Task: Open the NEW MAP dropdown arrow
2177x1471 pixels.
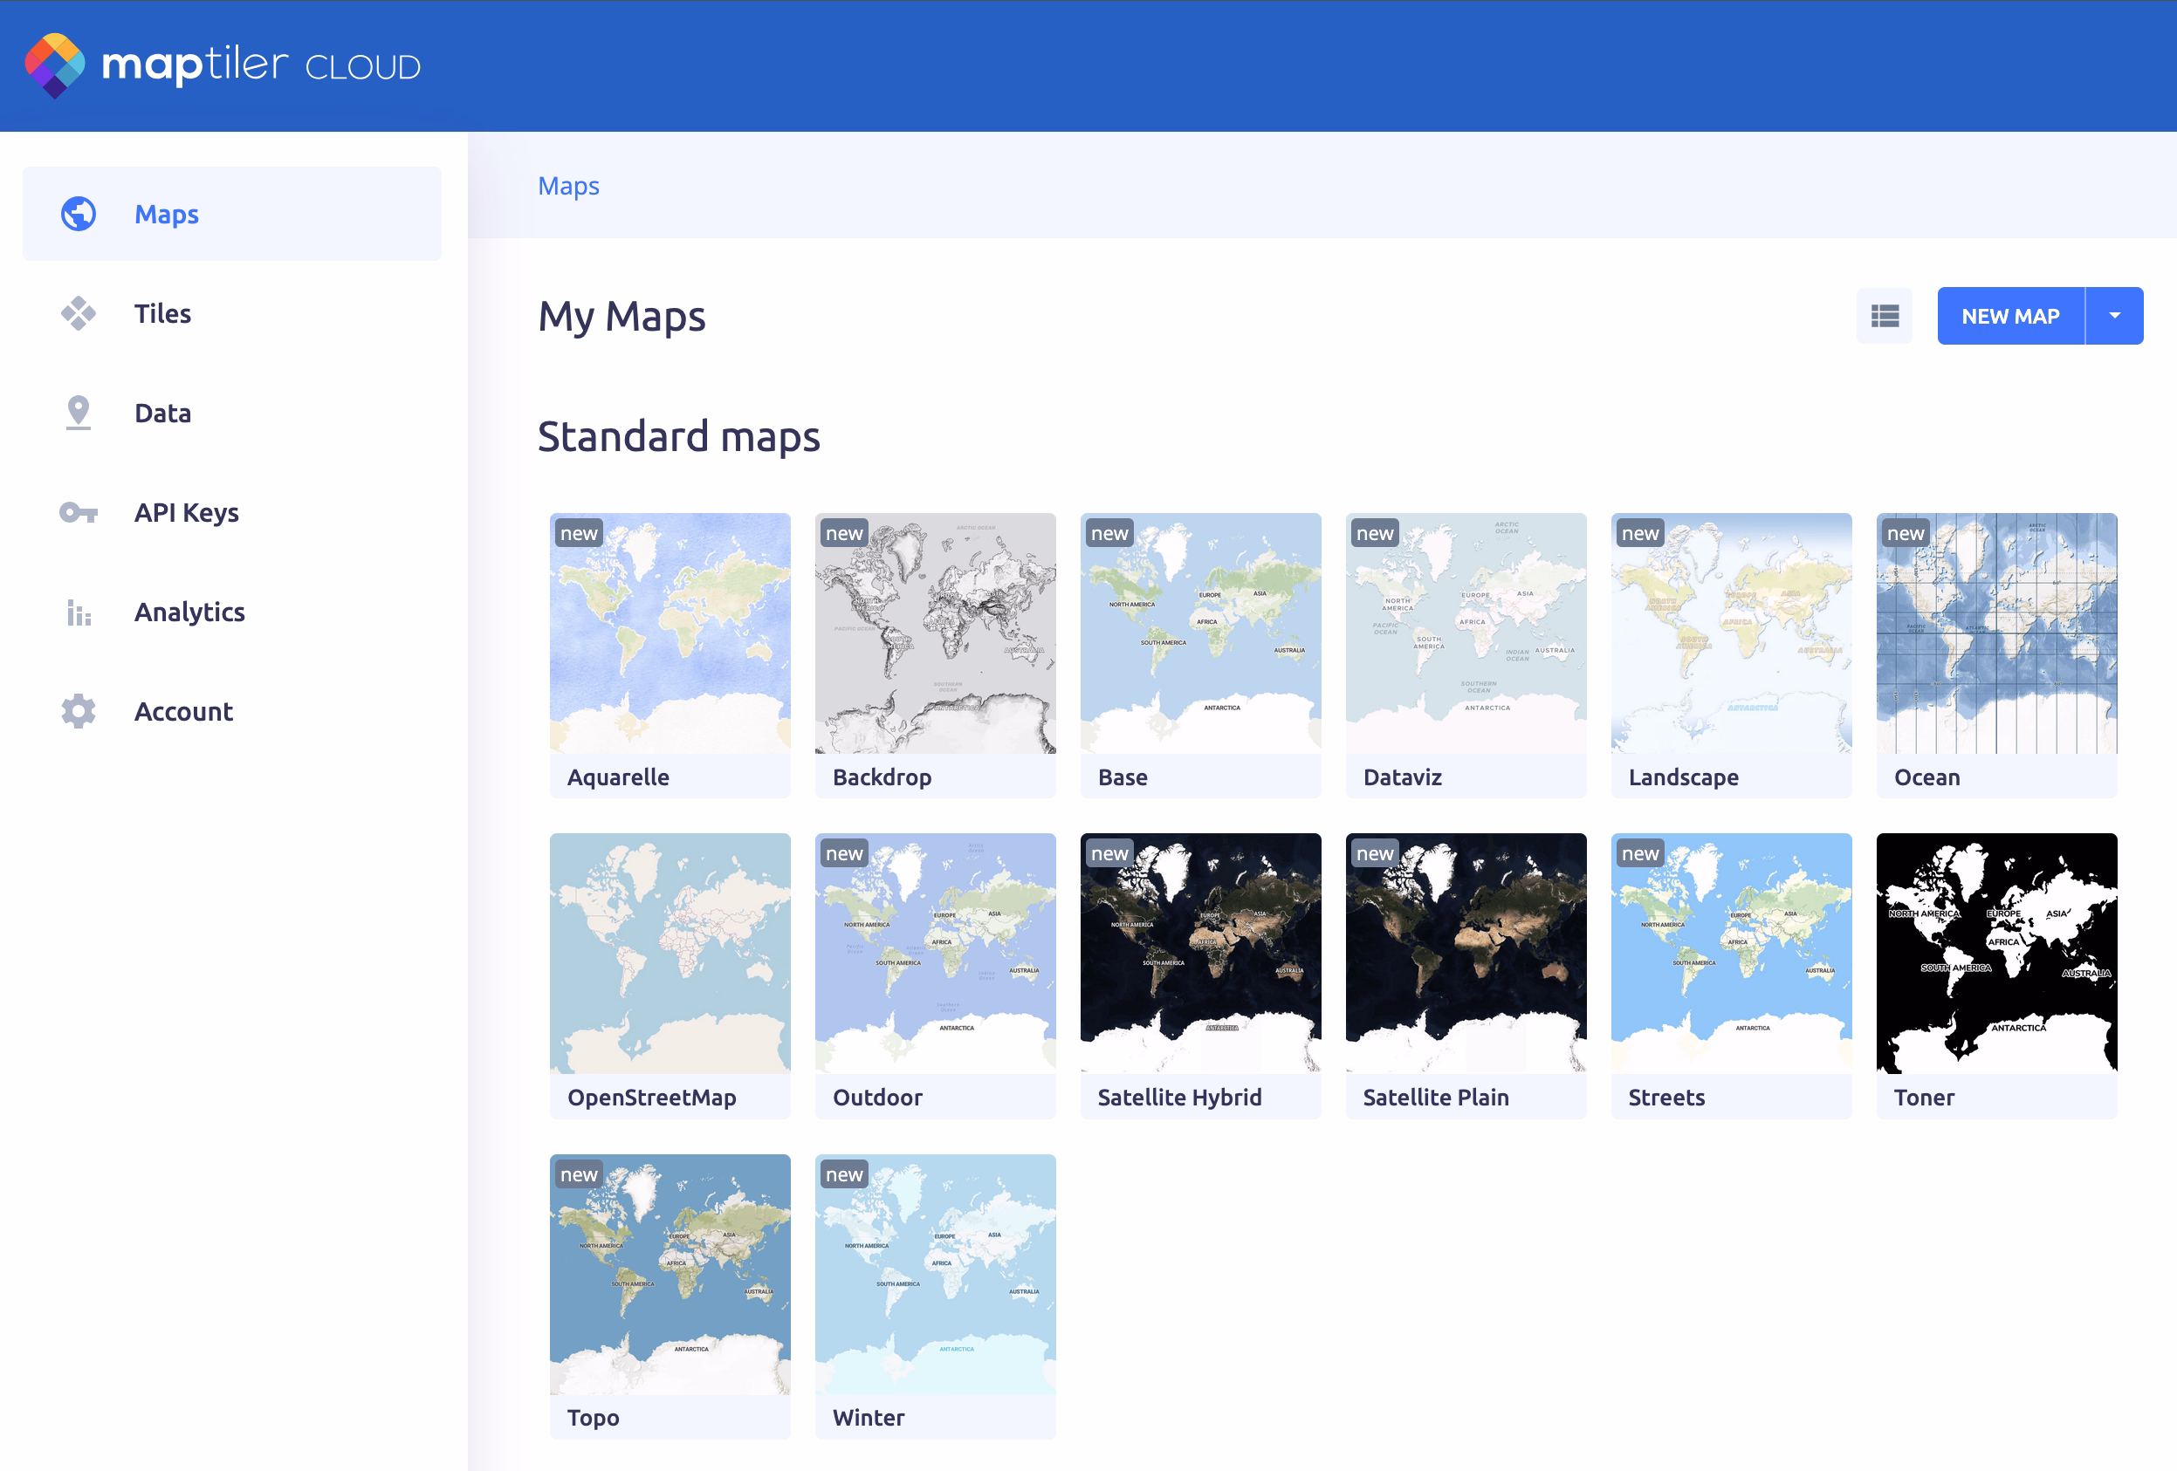Action: [x=2114, y=316]
